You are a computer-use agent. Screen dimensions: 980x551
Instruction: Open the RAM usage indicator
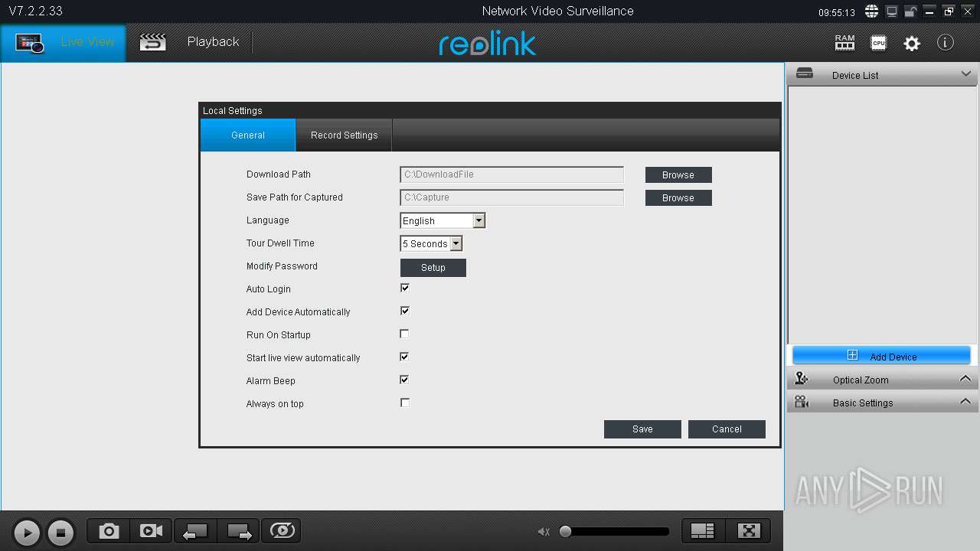pos(844,43)
